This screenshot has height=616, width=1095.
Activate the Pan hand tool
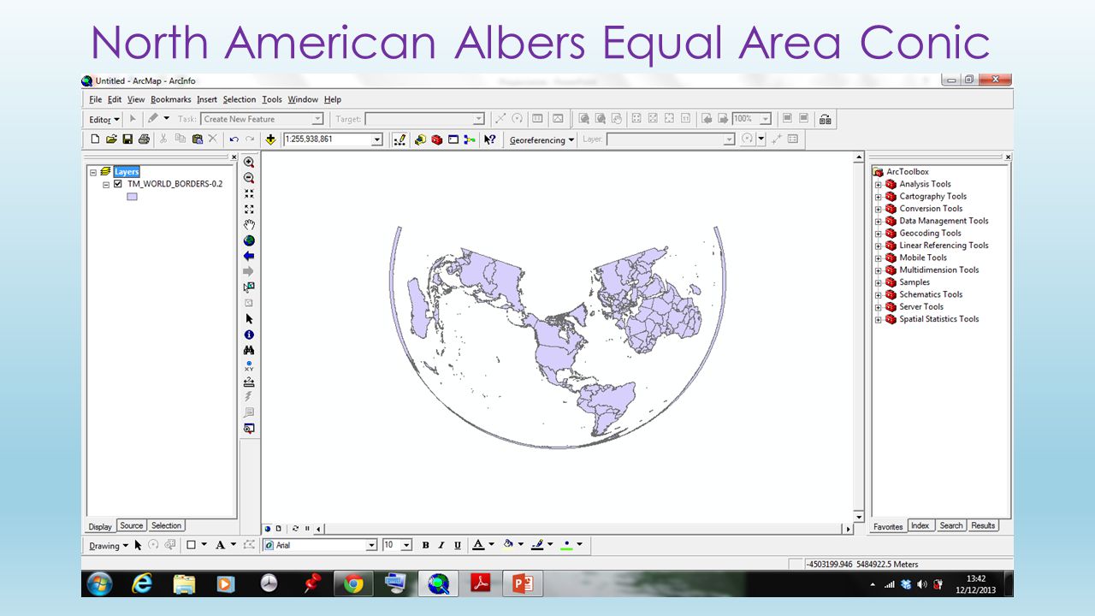coord(249,224)
